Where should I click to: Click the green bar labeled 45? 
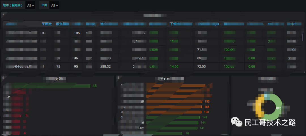pyautogui.click(x=51, y=86)
